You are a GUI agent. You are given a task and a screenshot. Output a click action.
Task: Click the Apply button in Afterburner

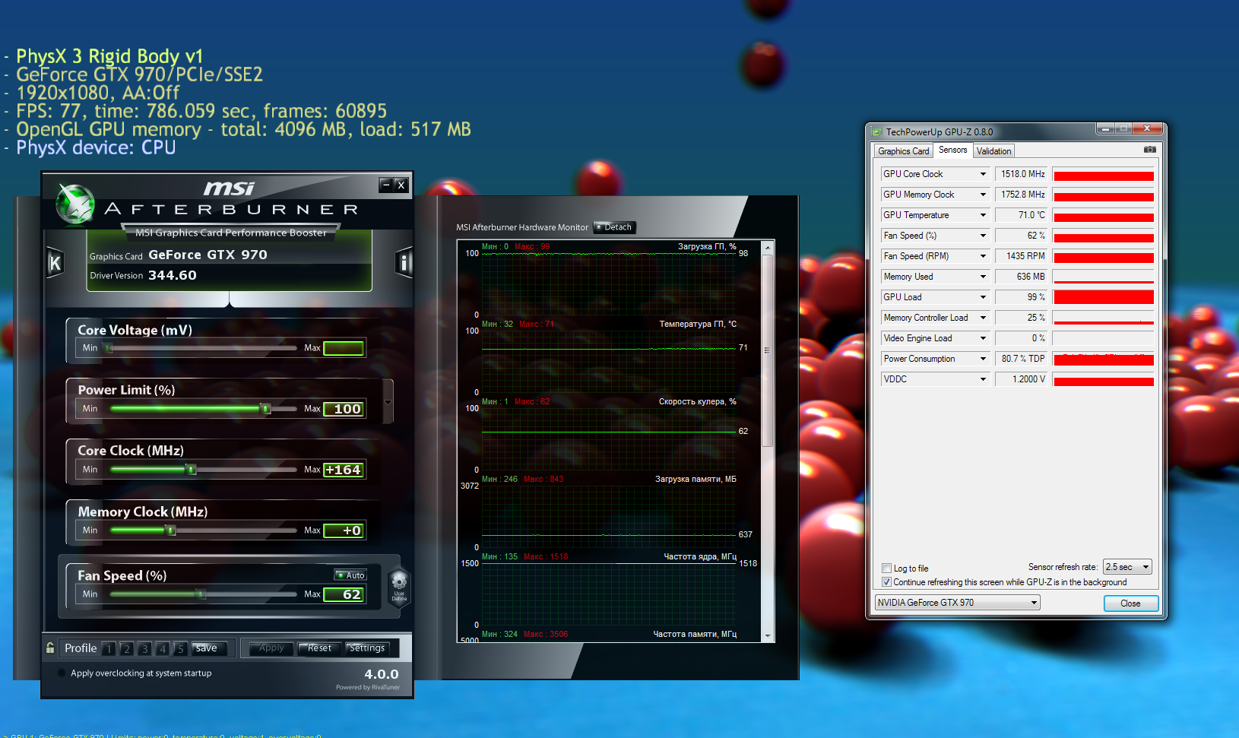271,648
